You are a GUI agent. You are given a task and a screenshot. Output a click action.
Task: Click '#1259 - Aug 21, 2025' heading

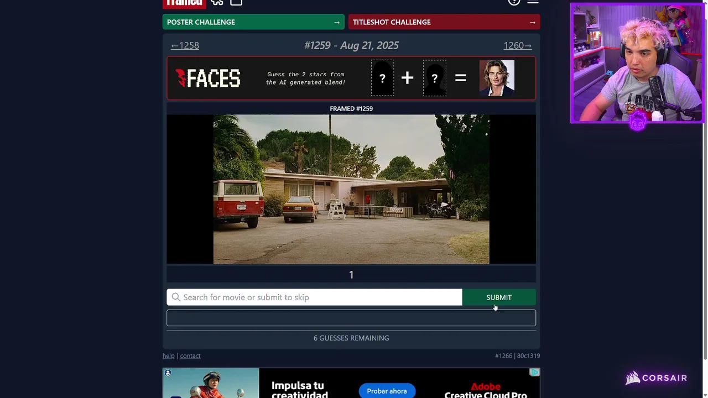point(351,45)
